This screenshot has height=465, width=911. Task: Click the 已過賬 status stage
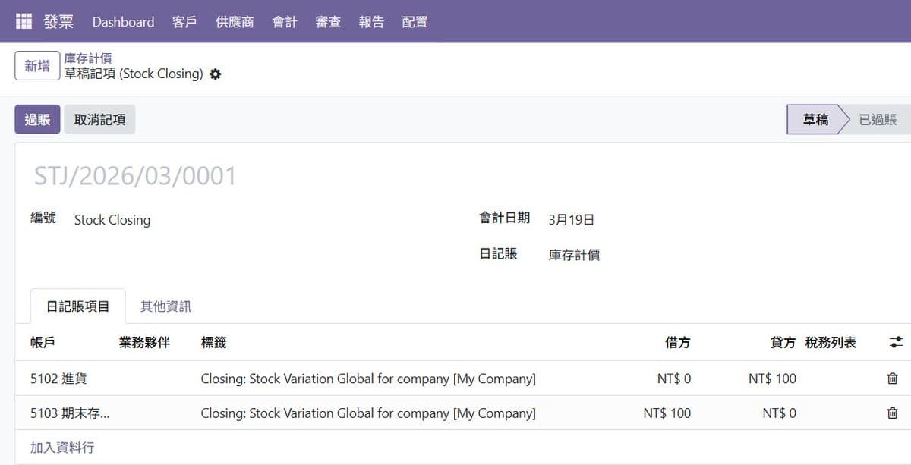tap(877, 119)
